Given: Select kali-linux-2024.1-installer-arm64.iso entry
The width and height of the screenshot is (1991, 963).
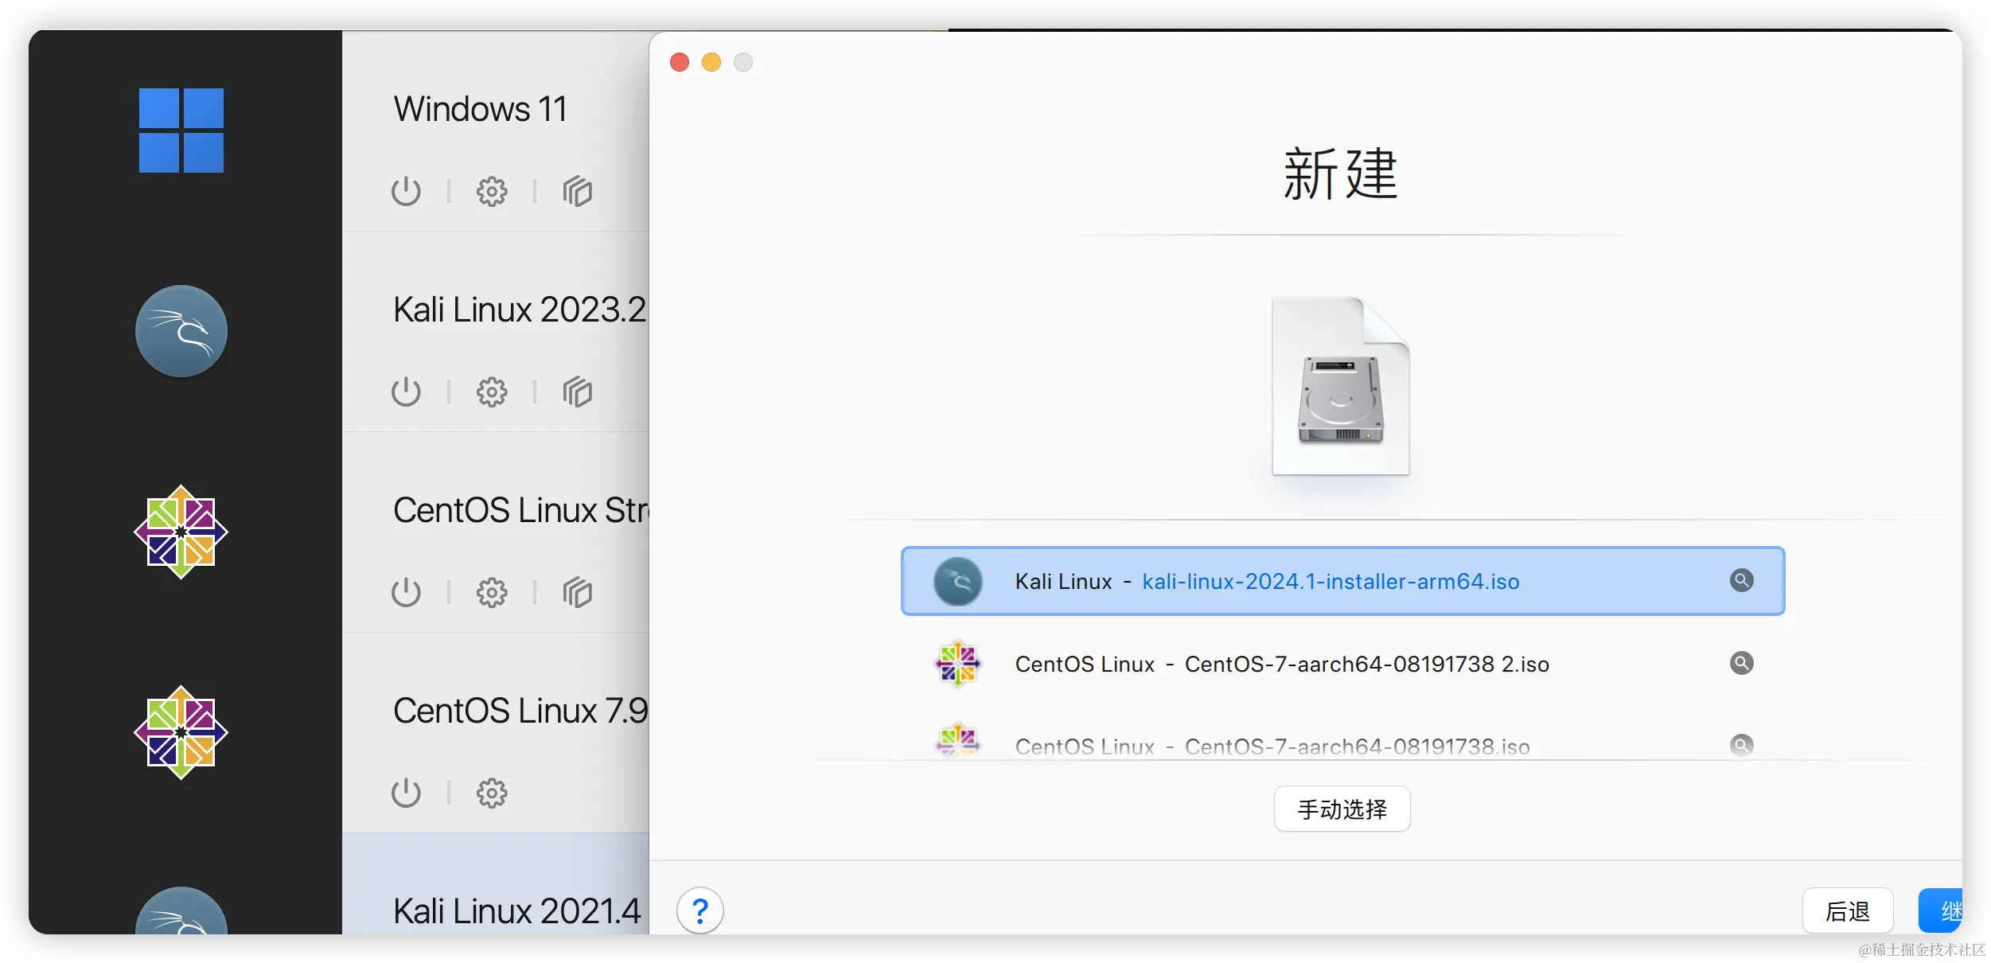Looking at the screenshot, I should [x=1330, y=582].
